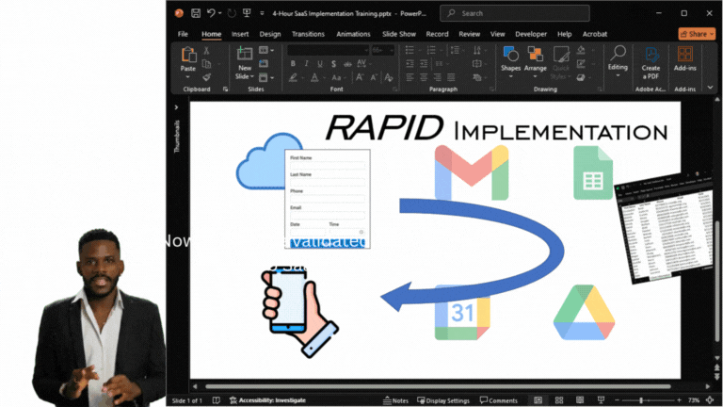This screenshot has width=723, height=407.
Task: Click the Increase List Level indent icon
Action: click(424, 64)
